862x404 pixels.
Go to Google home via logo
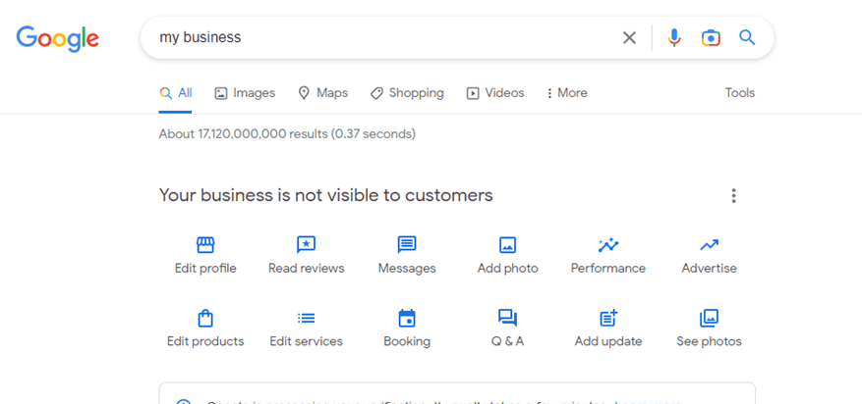click(58, 38)
